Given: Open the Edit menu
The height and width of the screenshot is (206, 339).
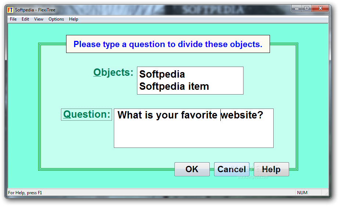Looking at the screenshot, I should pos(25,19).
